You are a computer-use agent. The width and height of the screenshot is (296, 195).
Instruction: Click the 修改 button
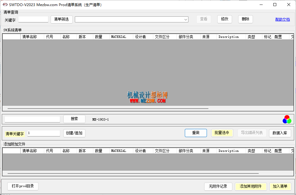pos(224,19)
